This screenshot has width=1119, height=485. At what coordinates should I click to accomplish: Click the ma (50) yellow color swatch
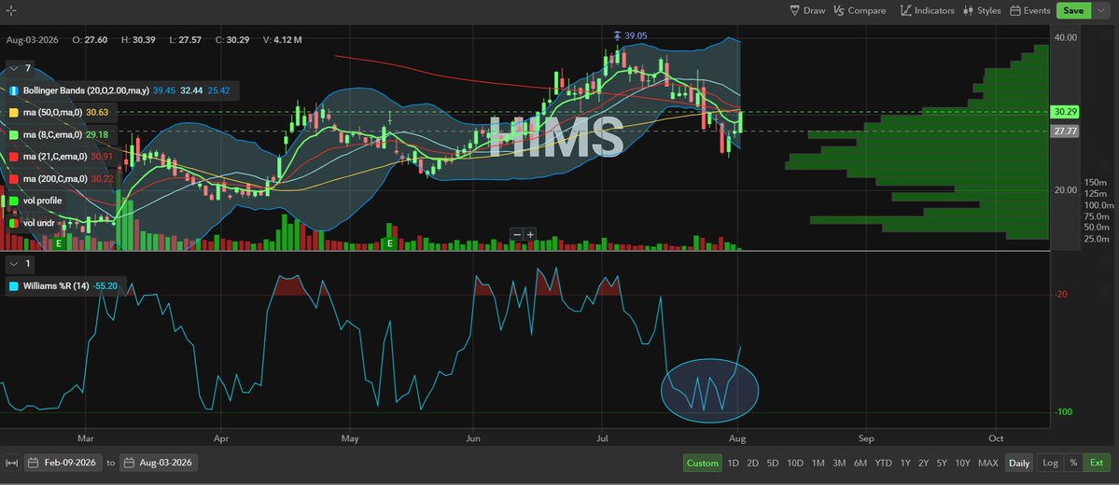point(14,113)
